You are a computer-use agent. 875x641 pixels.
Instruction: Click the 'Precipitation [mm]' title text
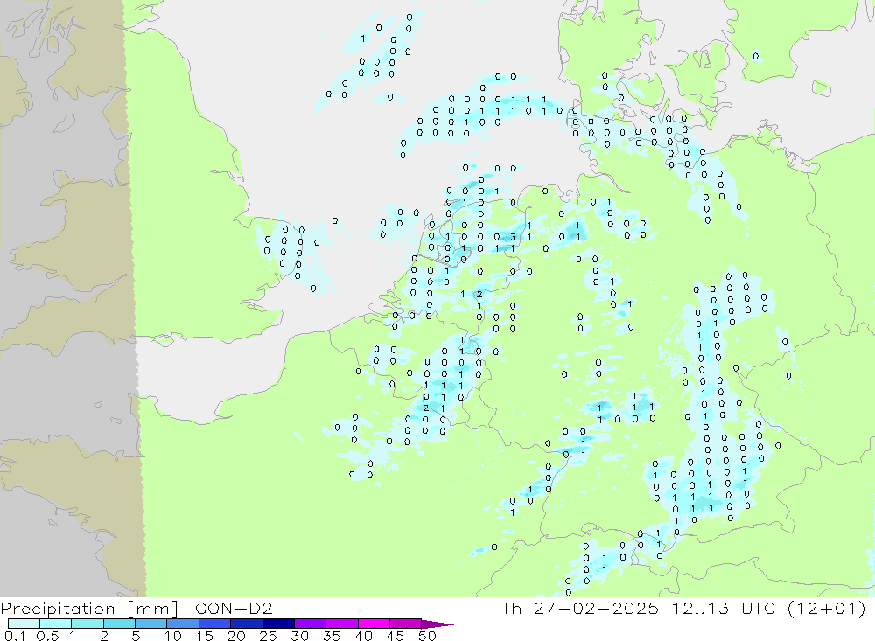tap(89, 609)
